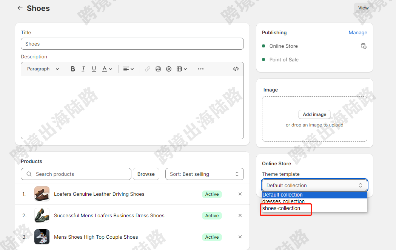Open more formatting options (three dots)

point(201,69)
